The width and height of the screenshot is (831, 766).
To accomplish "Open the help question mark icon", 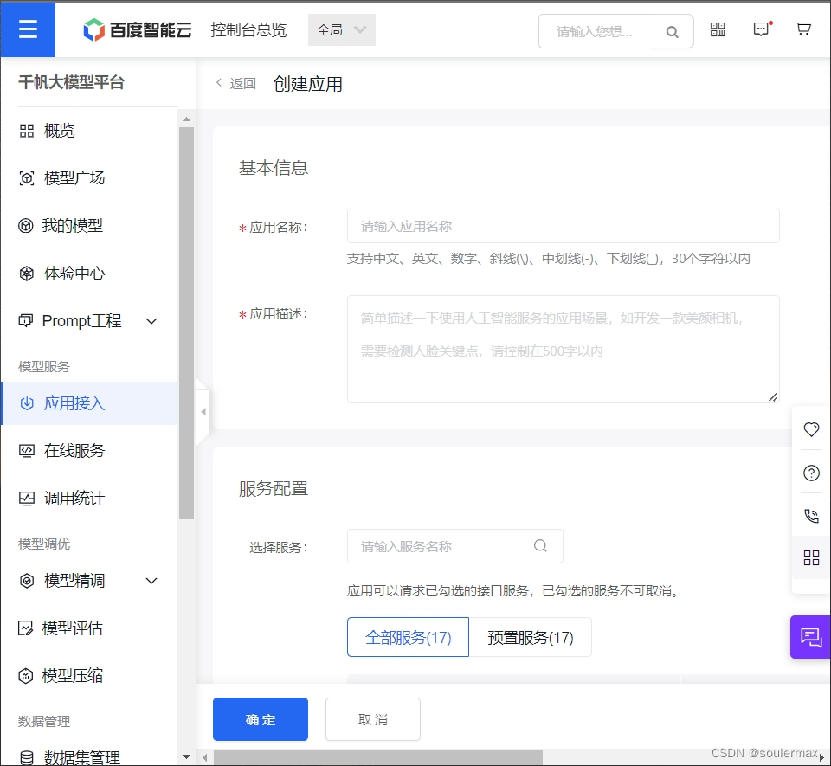I will (811, 473).
